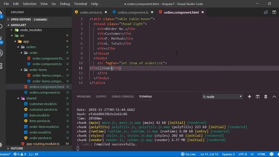Viewport: 279px width, 157px height.
Task: Collapse the order-items folder
Action: 38,70
